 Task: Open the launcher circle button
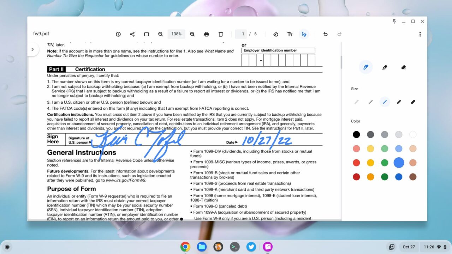(7, 247)
